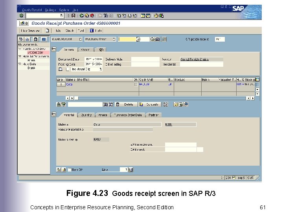Click the Check button
The width and height of the screenshot is (283, 212).
click(x=70, y=31)
